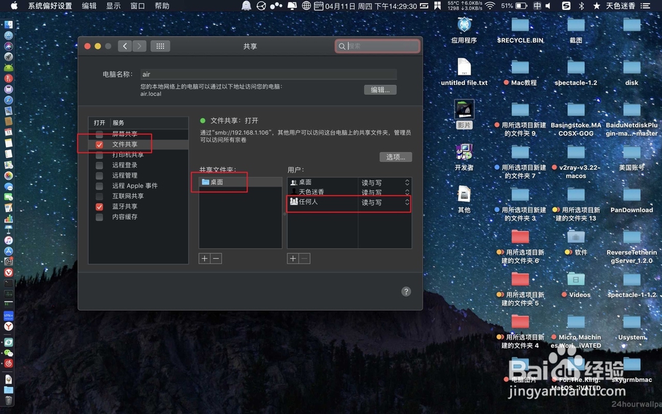Enable 屏幕共享 service checkbox

tap(99, 134)
